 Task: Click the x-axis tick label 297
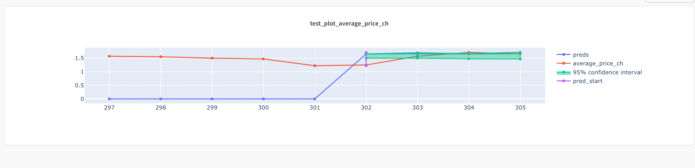click(x=109, y=108)
